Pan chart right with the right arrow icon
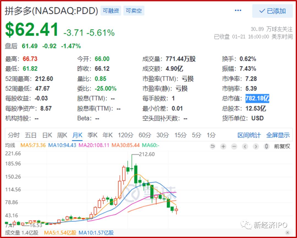The image size is (297, 238). pyautogui.click(x=256, y=147)
